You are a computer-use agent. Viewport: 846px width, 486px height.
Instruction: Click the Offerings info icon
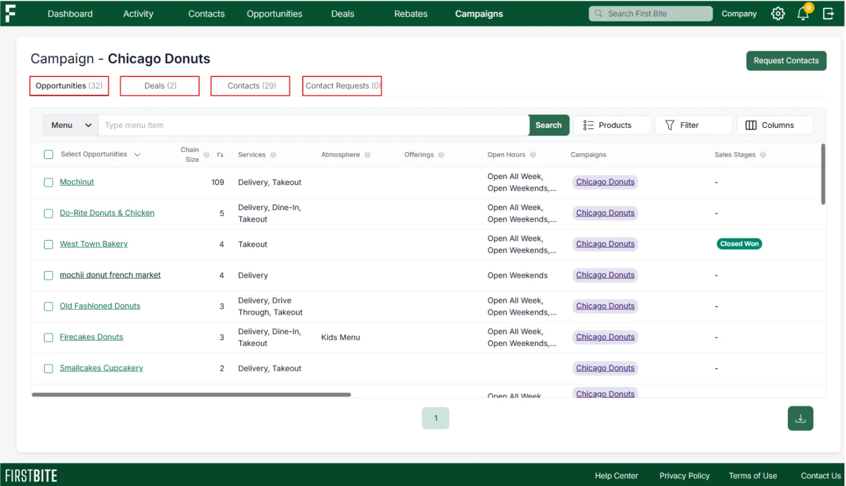click(442, 155)
